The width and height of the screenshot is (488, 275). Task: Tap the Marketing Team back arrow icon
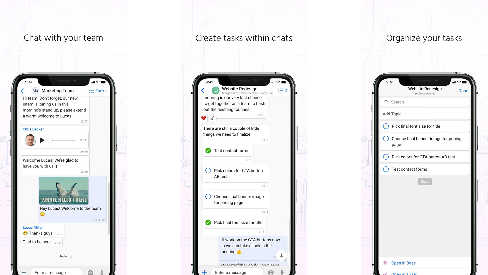tap(22, 91)
